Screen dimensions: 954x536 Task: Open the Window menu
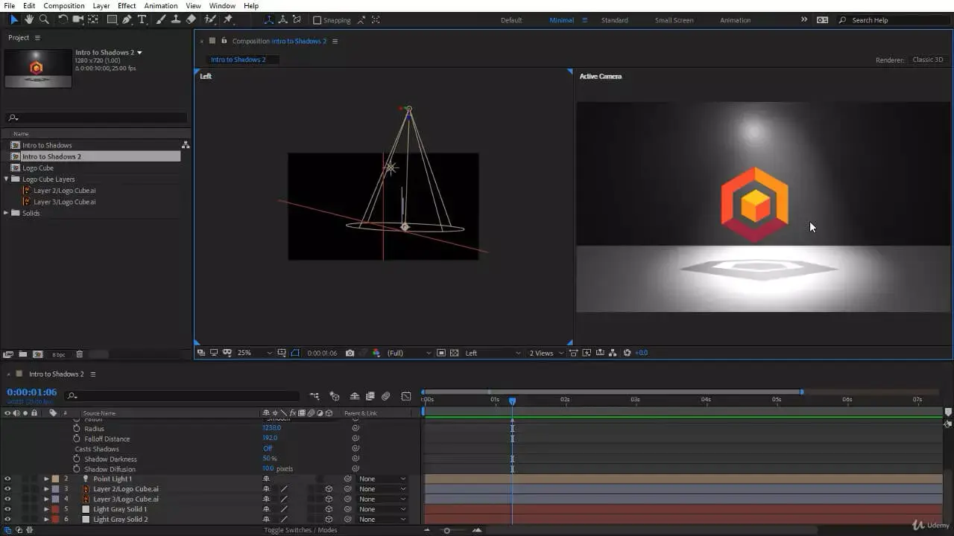[x=222, y=6]
